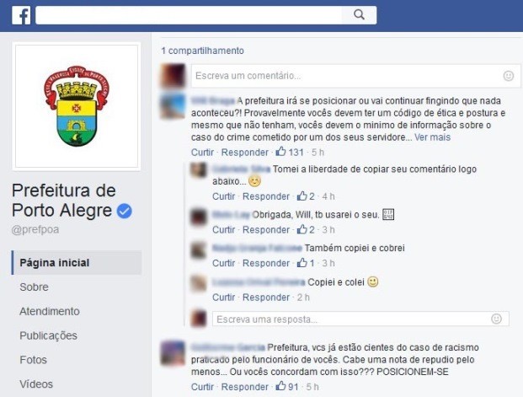The height and width of the screenshot is (397, 523).
Task: Click Responder under Copiei e colei comment
Action: click(266, 298)
